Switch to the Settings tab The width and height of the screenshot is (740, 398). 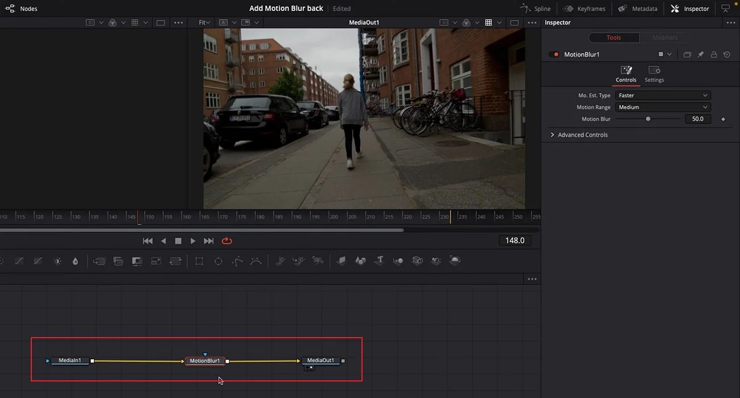654,74
